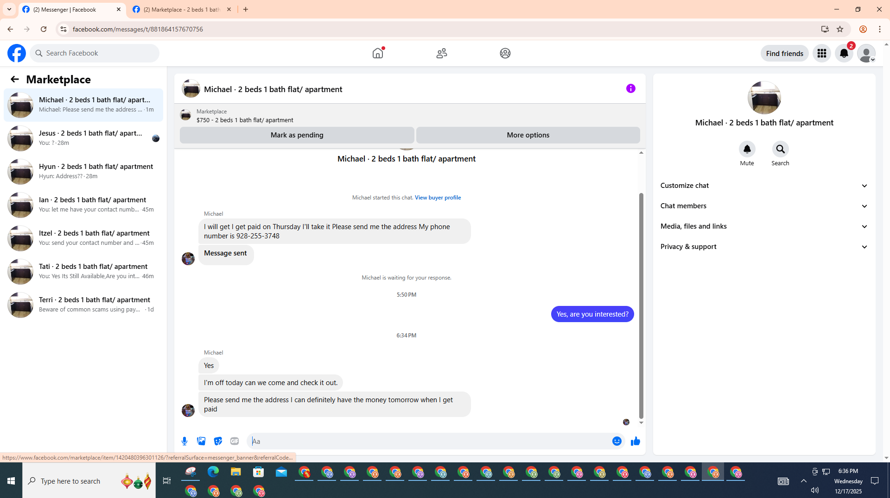Click More options button
This screenshot has height=498, width=890.
click(x=528, y=135)
